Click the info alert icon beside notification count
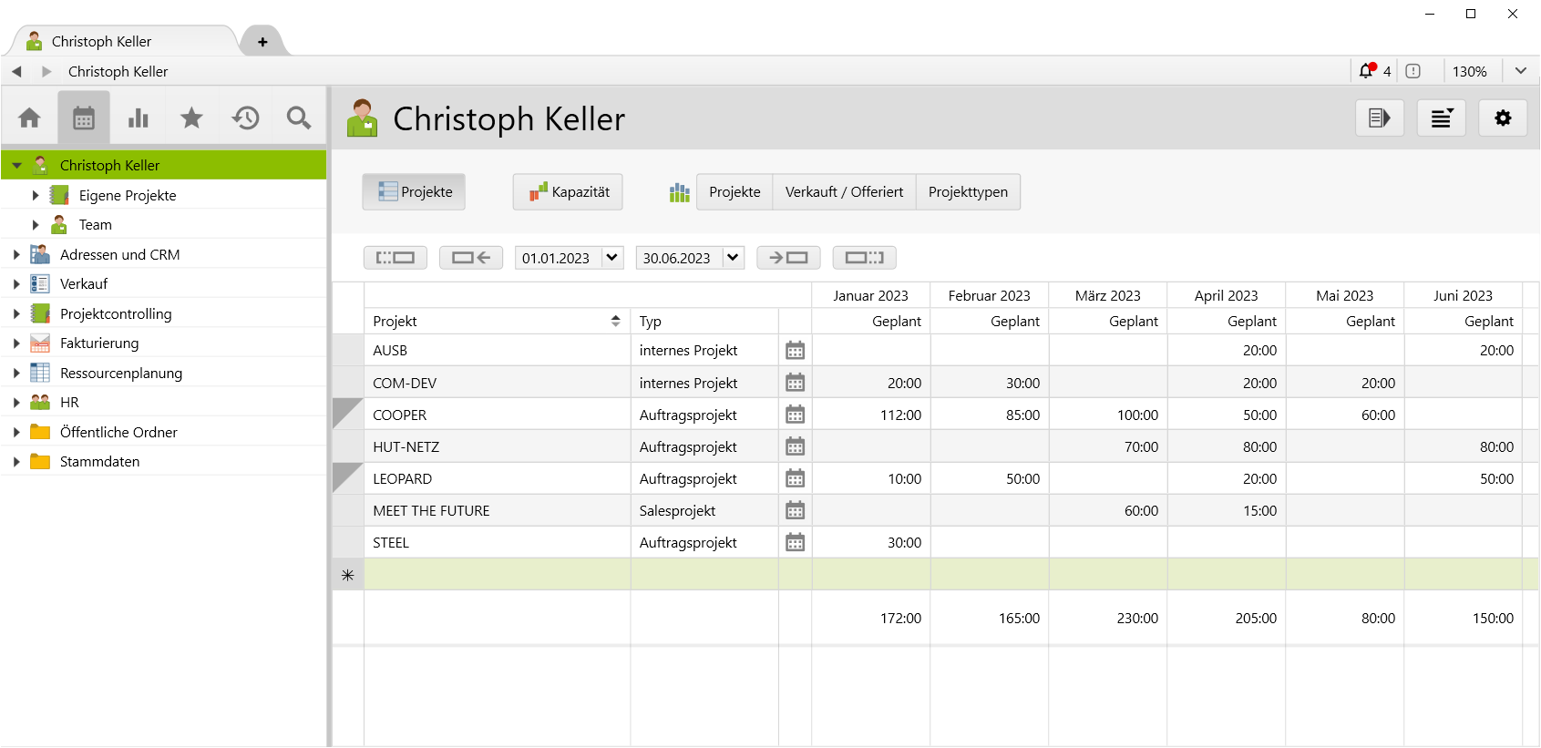Viewport: 1541px width, 748px height. (1413, 71)
